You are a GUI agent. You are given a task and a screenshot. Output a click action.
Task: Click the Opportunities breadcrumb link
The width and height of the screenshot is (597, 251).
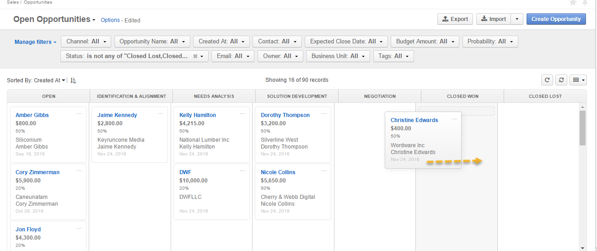click(38, 2)
